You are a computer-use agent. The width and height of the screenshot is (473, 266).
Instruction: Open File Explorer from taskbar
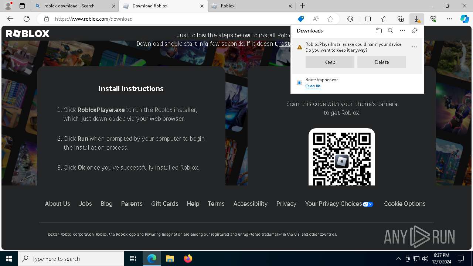(170, 259)
